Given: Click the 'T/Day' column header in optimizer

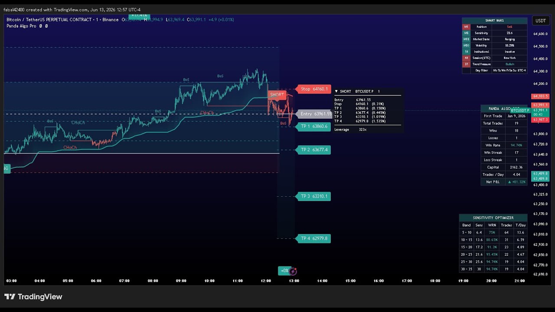Looking at the screenshot, I should 520,225.
